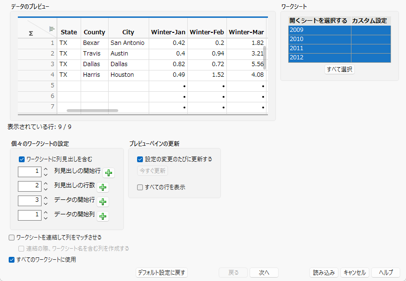Click the データの開始列 number field
This screenshot has width=406, height=281.
[29, 215]
